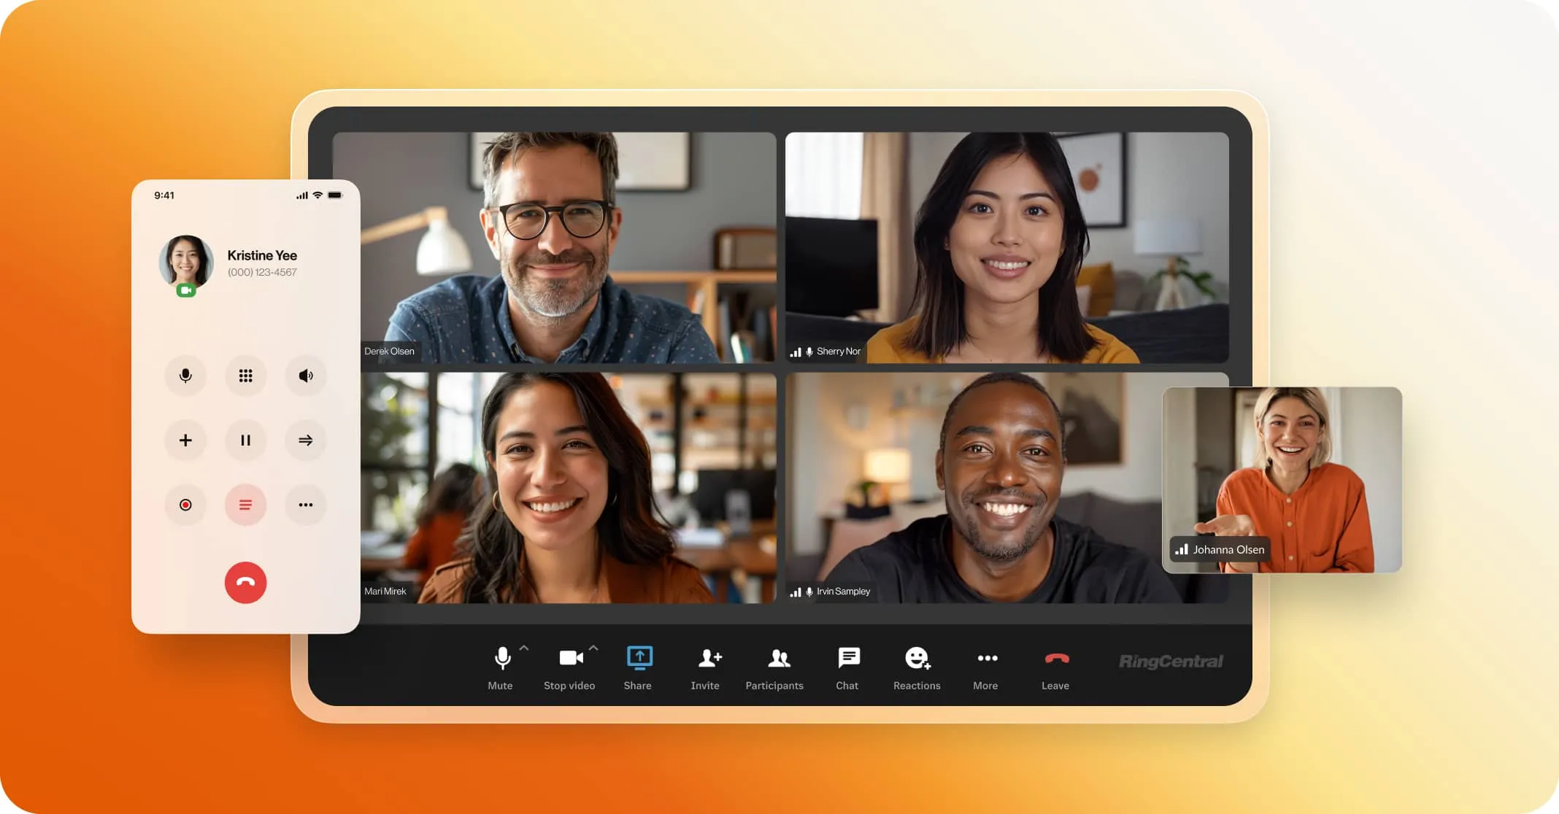Viewport: 1559px width, 814px height.
Task: Expand the microphone source dropdown arrow
Action: 524,648
